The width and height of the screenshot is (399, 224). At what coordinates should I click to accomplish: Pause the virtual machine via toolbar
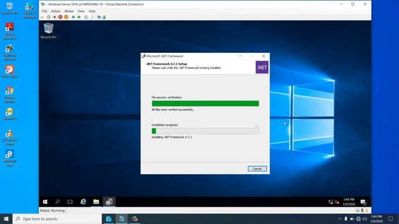coord(74,17)
